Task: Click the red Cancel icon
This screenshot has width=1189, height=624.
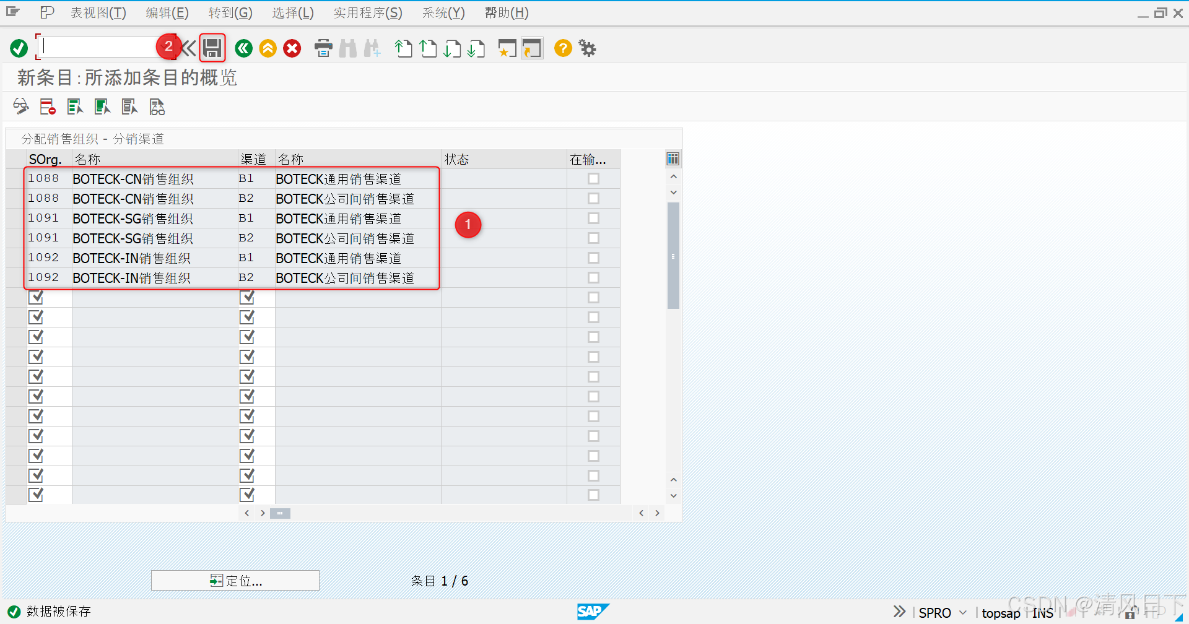Action: point(292,48)
